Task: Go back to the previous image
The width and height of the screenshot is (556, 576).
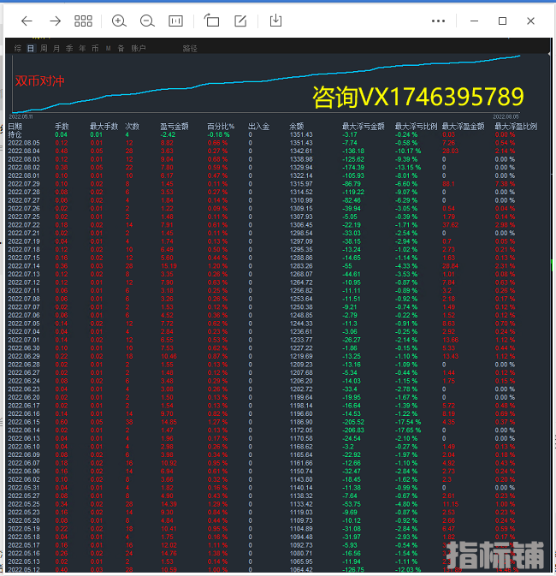Action: tap(26, 21)
